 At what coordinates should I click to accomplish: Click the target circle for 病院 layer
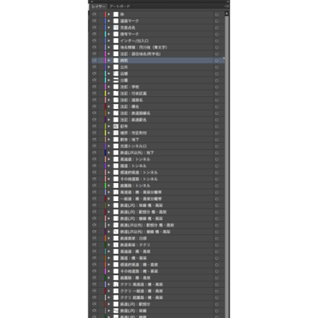(x=217, y=60)
